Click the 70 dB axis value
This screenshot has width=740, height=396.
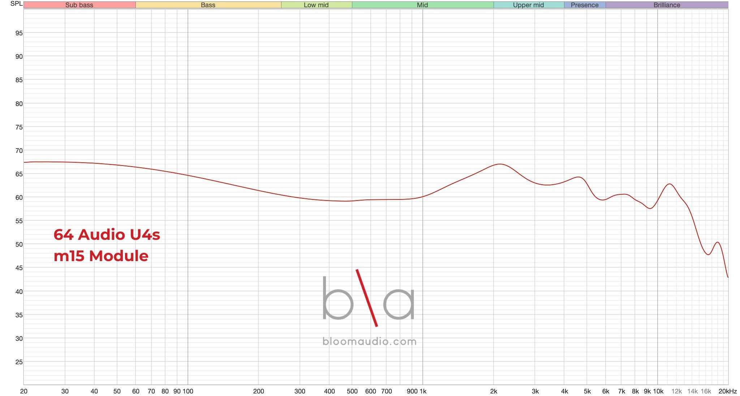[x=19, y=151]
